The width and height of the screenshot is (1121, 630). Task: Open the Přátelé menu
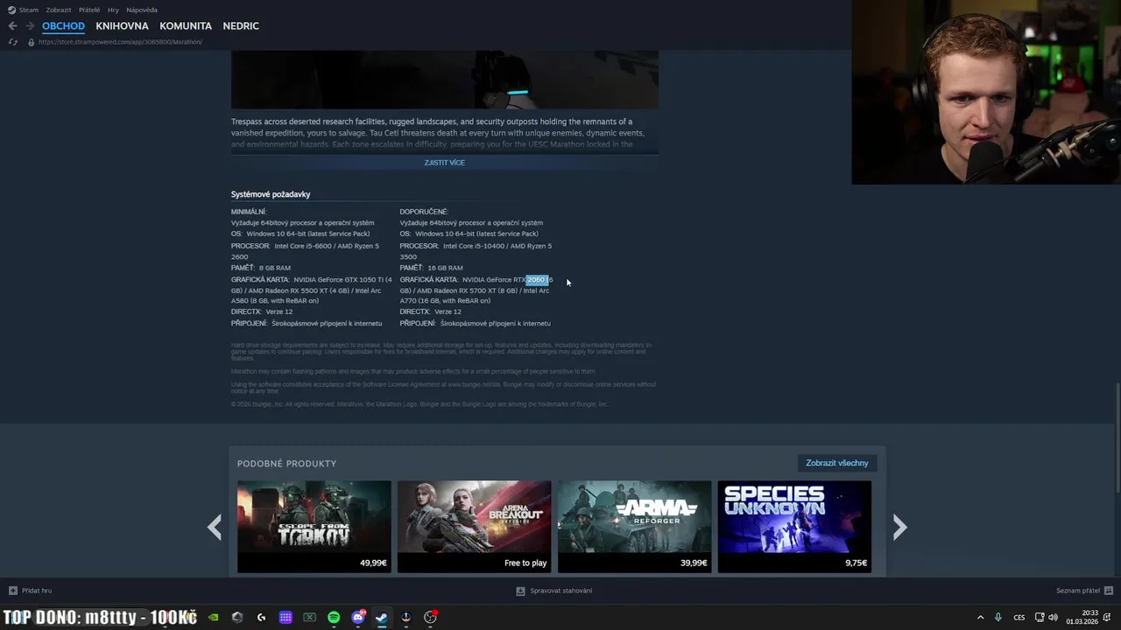[x=89, y=10]
